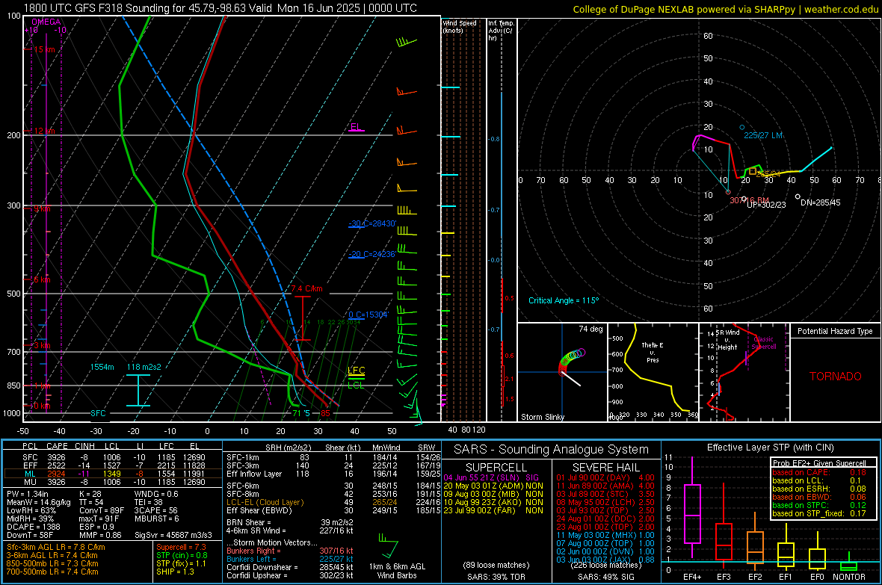882x585 pixels.
Task: Click the NONTOR axis label
Action: pyautogui.click(x=849, y=577)
